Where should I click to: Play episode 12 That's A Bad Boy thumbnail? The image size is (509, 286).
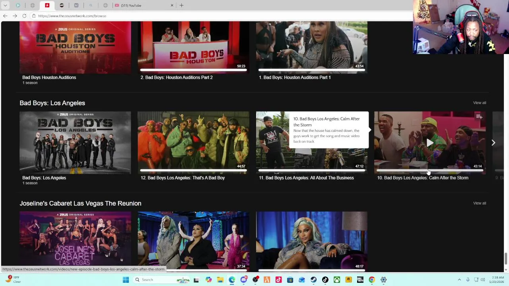tap(193, 143)
